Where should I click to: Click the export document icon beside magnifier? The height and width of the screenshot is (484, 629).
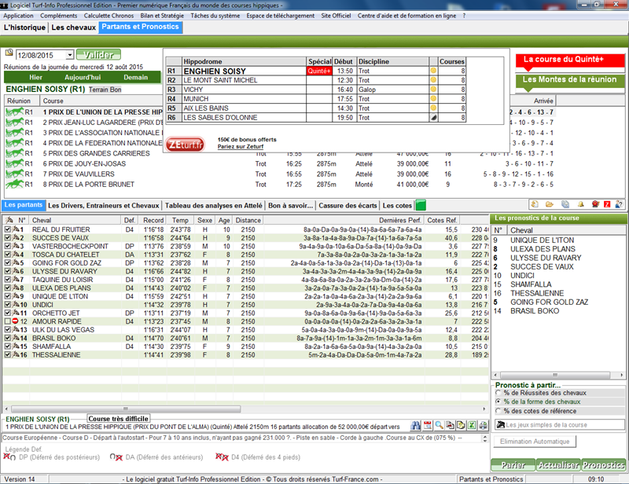(450, 425)
